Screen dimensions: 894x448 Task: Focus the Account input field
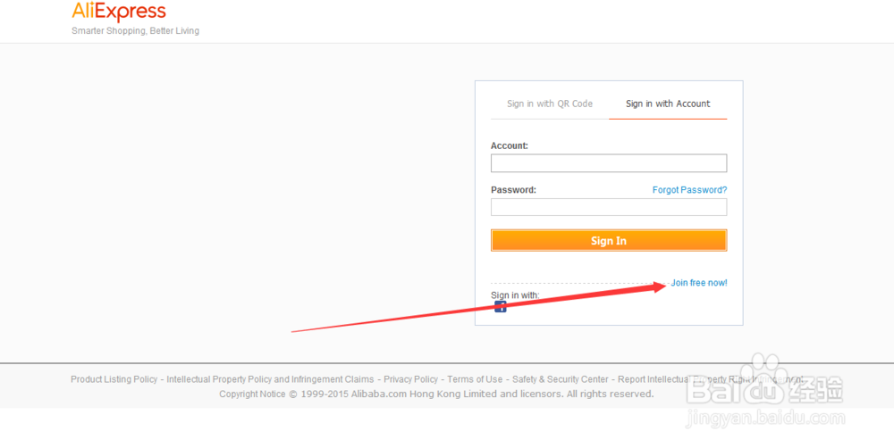click(608, 163)
